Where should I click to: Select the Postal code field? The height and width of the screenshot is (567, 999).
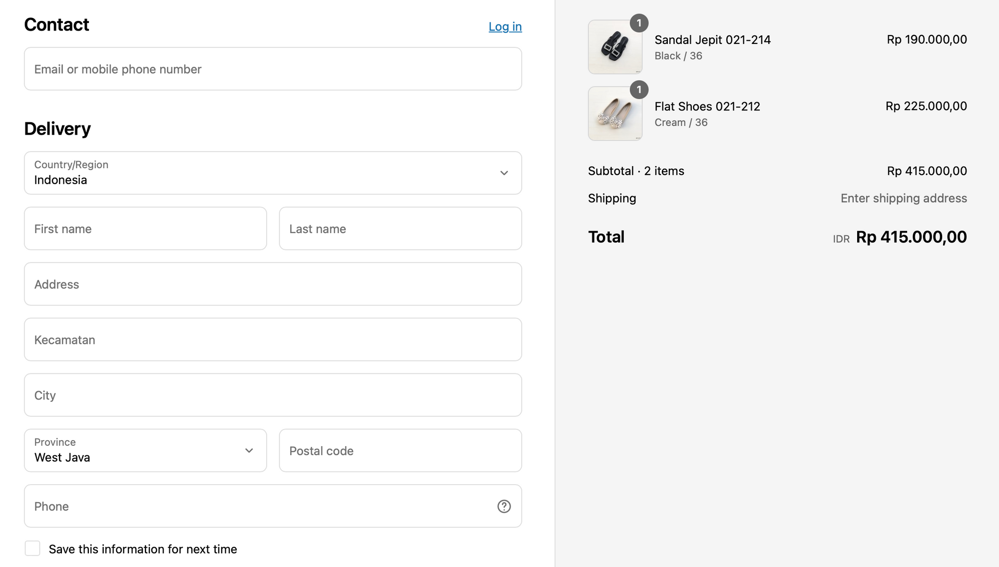coord(400,450)
